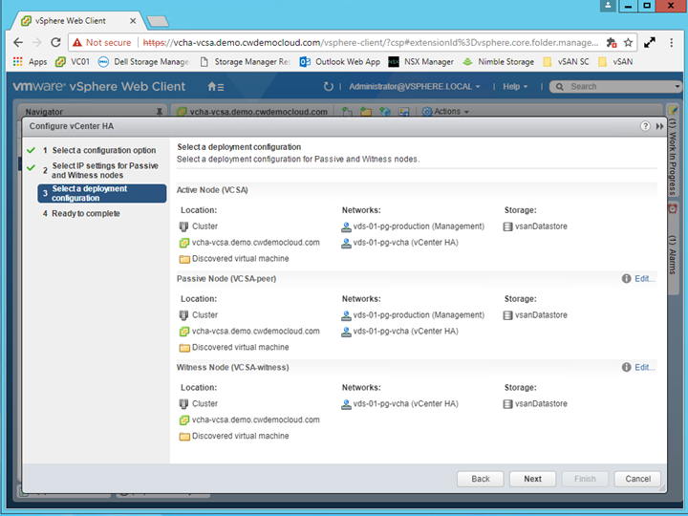Click the Chrome profile user icon

pos(608,6)
